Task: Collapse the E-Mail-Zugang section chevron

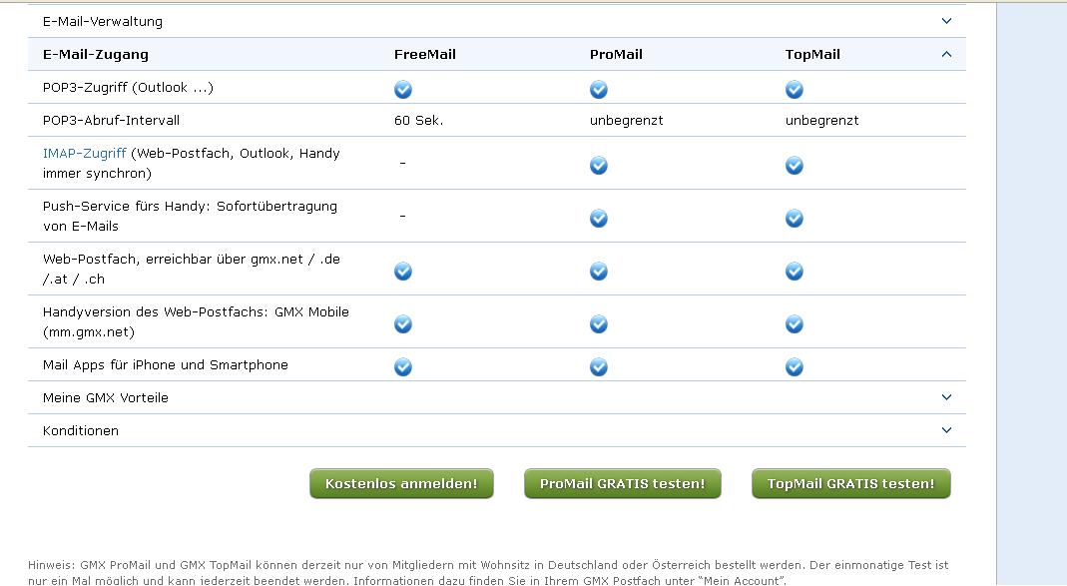Action: point(946,55)
